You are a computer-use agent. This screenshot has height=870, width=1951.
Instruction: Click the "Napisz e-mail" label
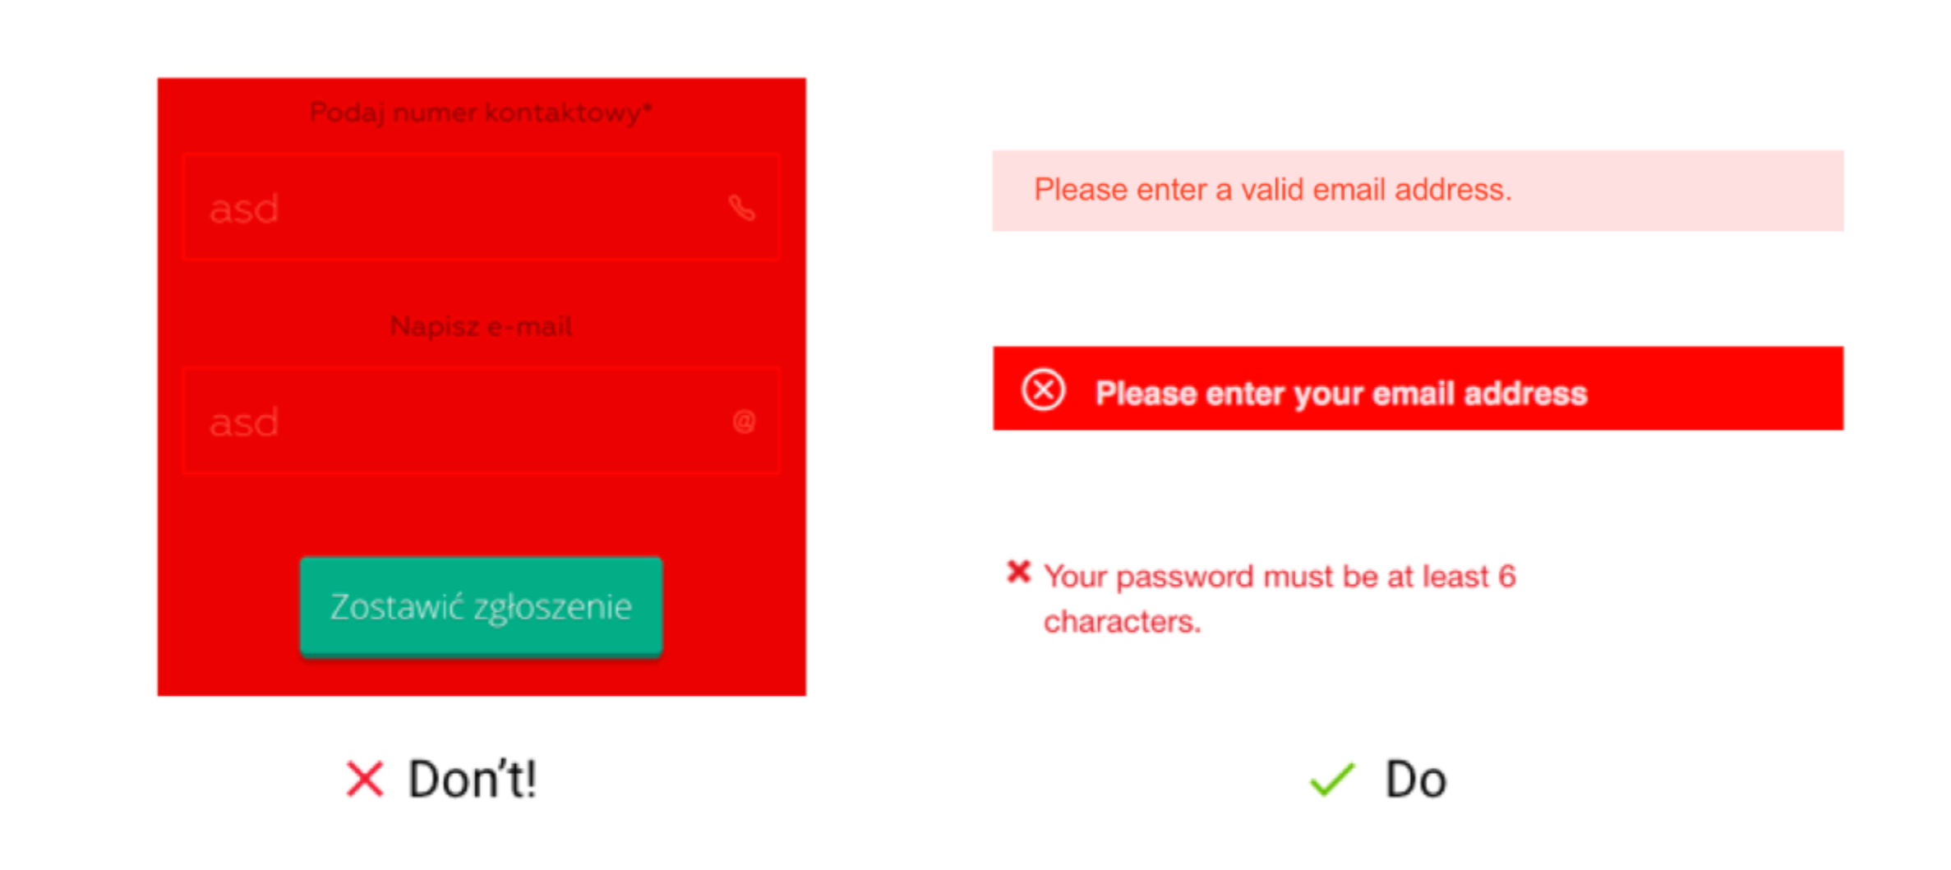481,326
